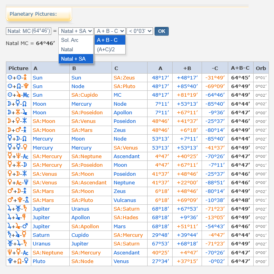
Task: Click Venus+Ascendant-Neptune picture glyph
Action: tap(18, 182)
